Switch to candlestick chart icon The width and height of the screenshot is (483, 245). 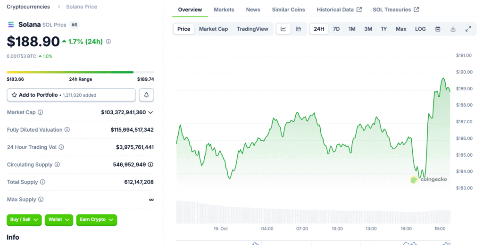[299, 29]
